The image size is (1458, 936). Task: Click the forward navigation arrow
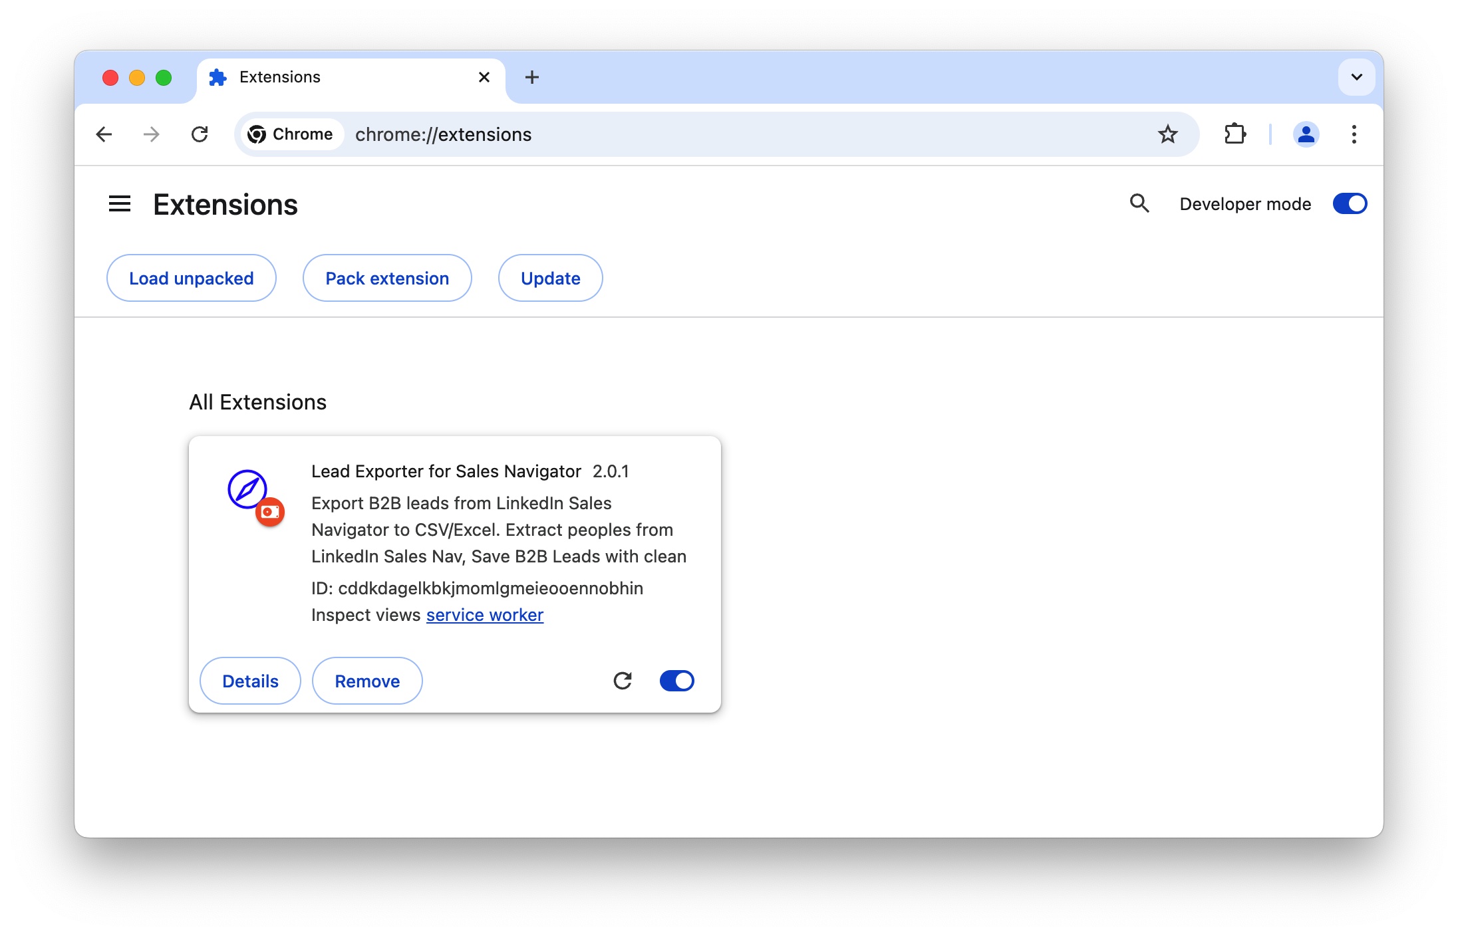(152, 134)
